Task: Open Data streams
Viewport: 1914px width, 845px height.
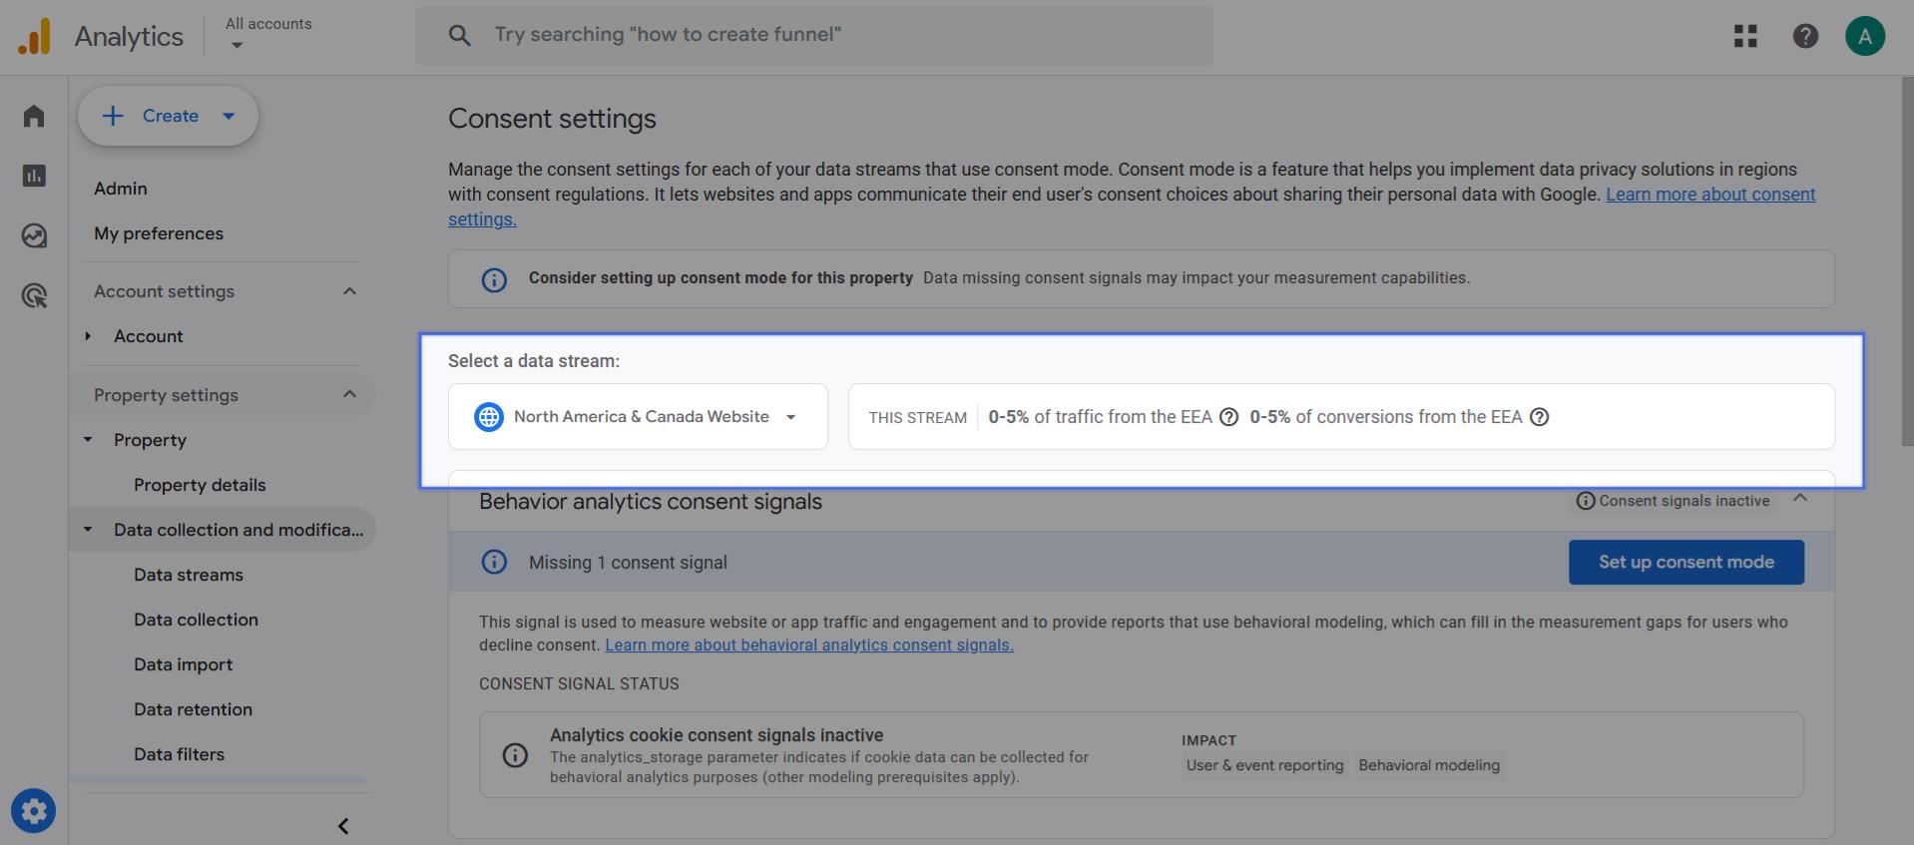Action: click(189, 575)
